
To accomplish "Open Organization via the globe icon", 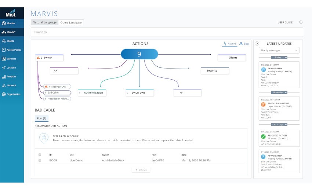I will pos(4,94).
